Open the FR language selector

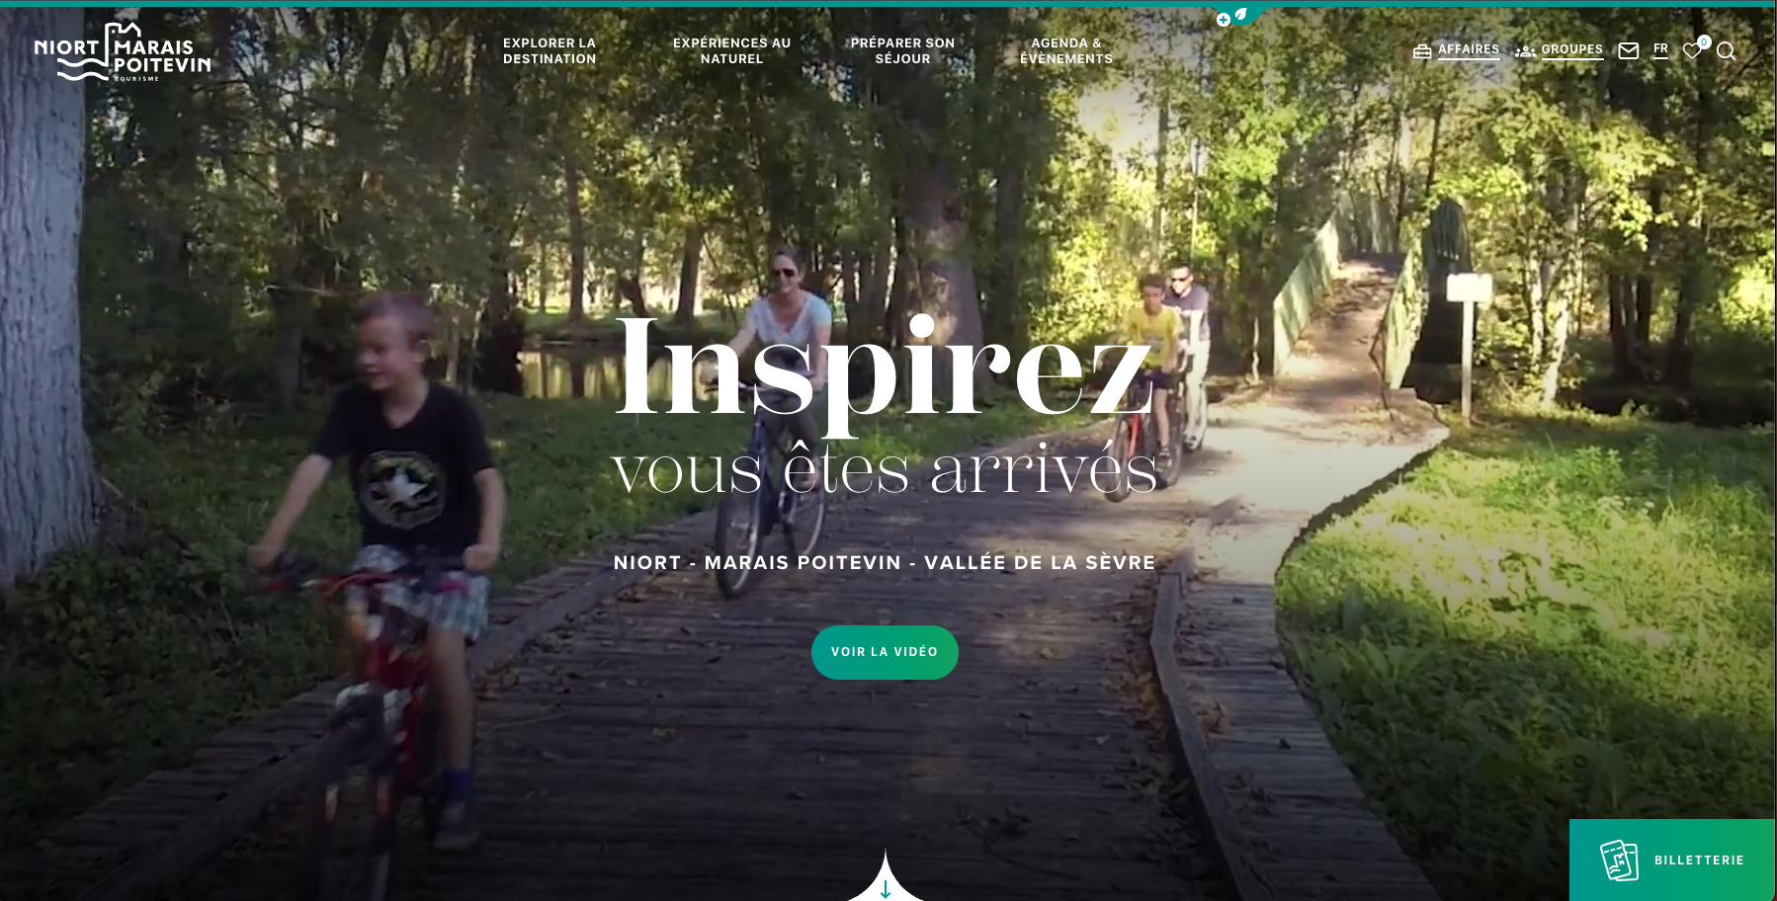pos(1660,49)
